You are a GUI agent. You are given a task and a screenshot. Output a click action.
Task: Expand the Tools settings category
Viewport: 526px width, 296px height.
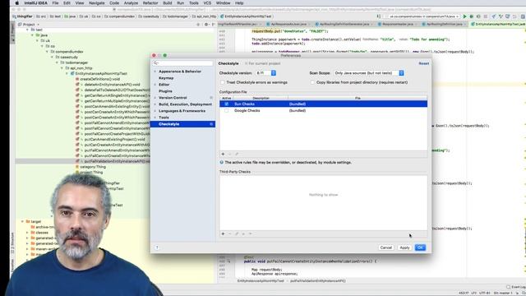tap(155, 118)
